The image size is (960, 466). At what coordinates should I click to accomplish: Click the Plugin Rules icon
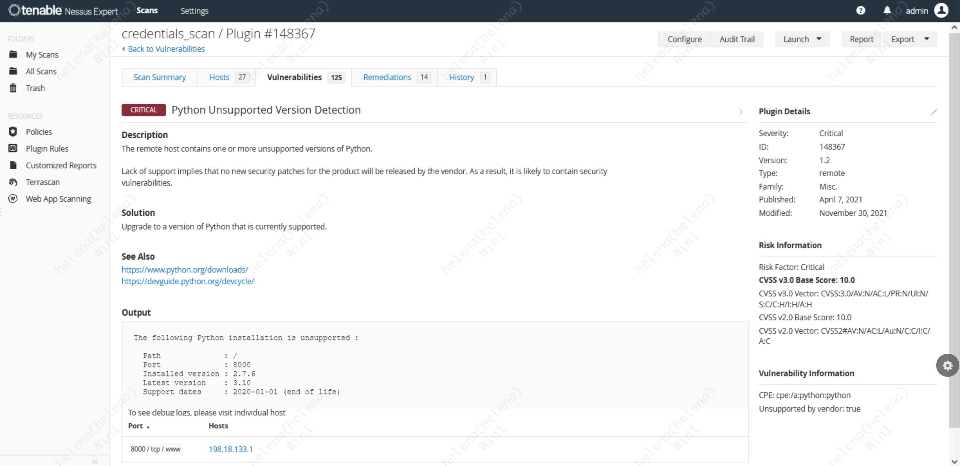[x=13, y=148]
